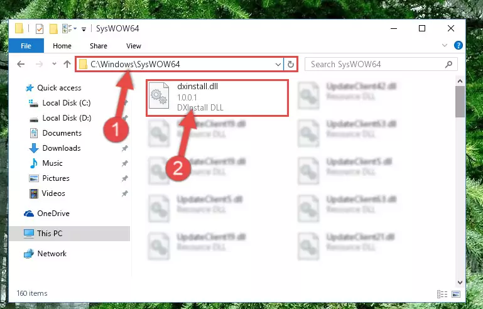Click the dxinstall.dll gear file icon

click(x=159, y=96)
